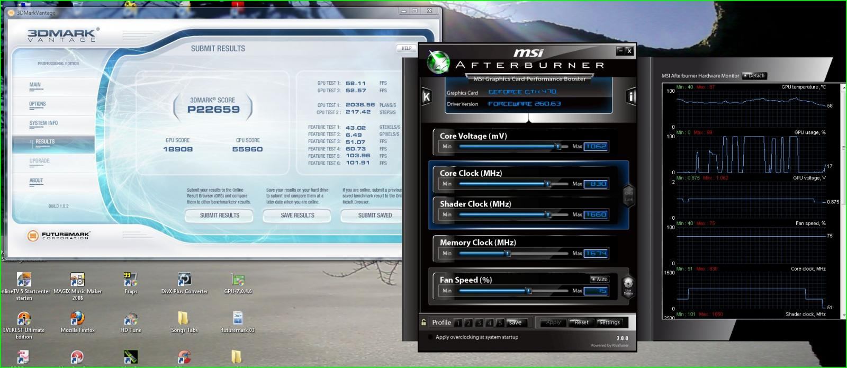Click the Shader Clock value field 1660
This screenshot has width=847, height=368.
coord(596,214)
